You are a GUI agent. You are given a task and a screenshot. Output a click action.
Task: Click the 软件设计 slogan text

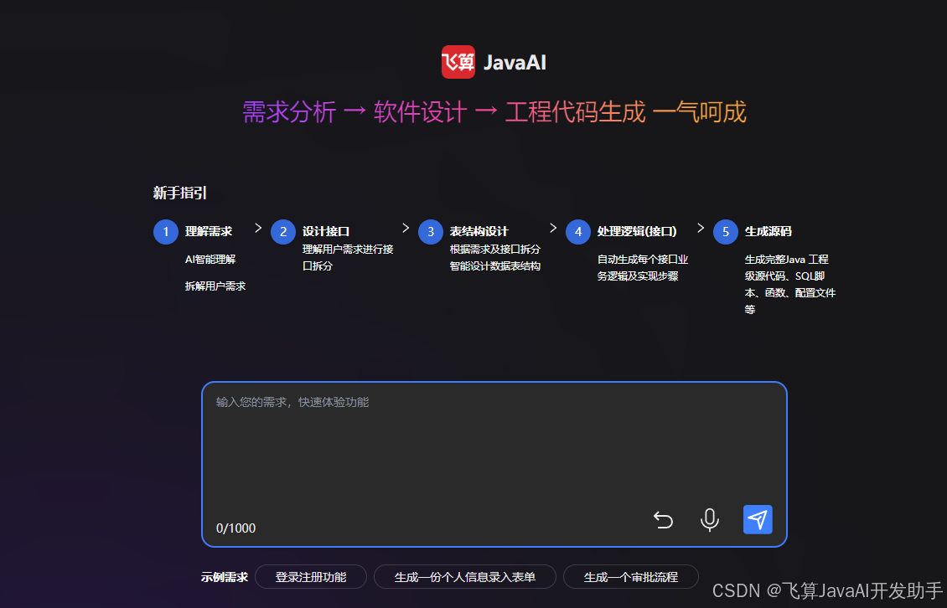point(421,112)
